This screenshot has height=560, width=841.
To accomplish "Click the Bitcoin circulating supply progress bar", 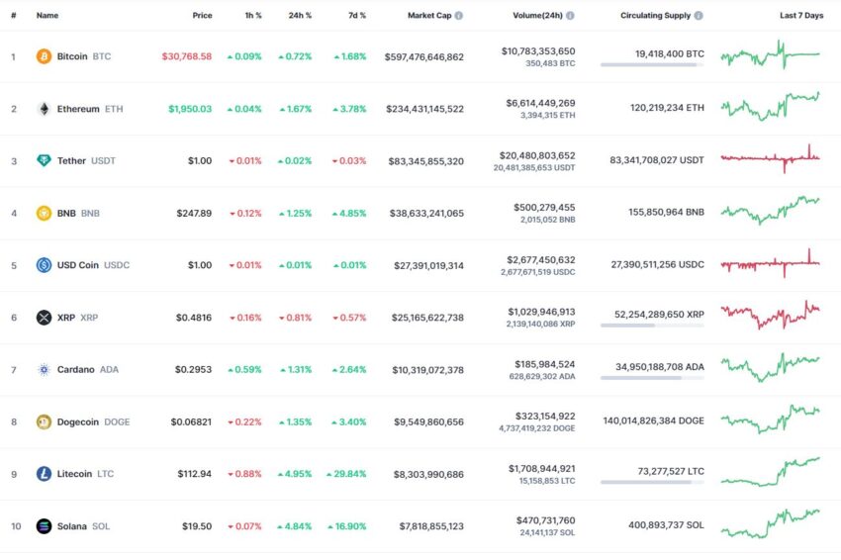I will pyautogui.click(x=652, y=65).
